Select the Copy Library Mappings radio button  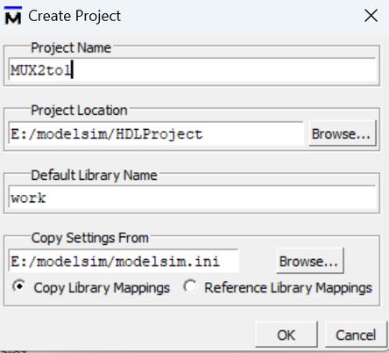(19, 286)
